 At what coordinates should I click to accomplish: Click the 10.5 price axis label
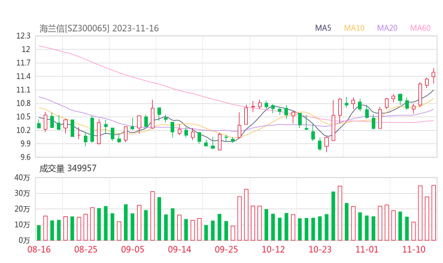click(23, 117)
